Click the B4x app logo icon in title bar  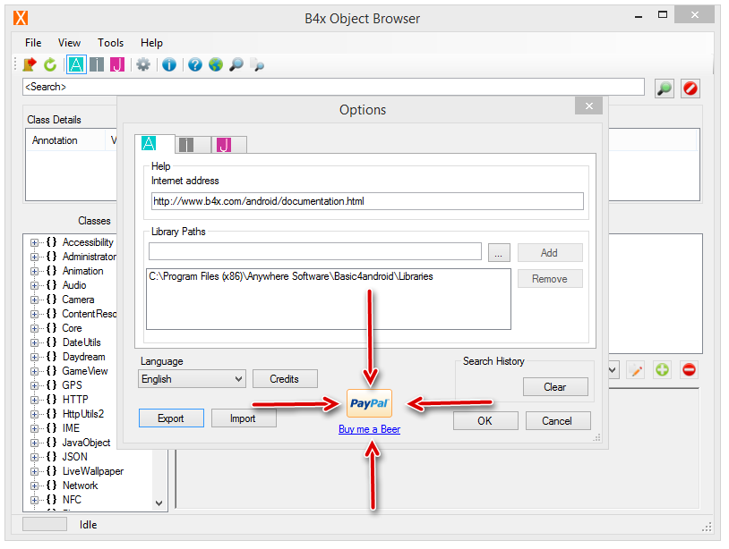click(x=21, y=18)
